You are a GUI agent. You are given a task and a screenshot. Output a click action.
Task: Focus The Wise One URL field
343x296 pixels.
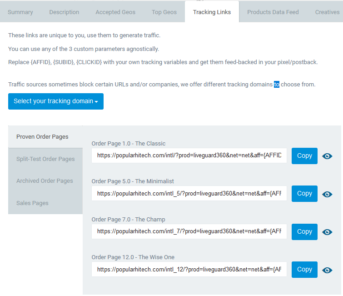tap(189, 269)
